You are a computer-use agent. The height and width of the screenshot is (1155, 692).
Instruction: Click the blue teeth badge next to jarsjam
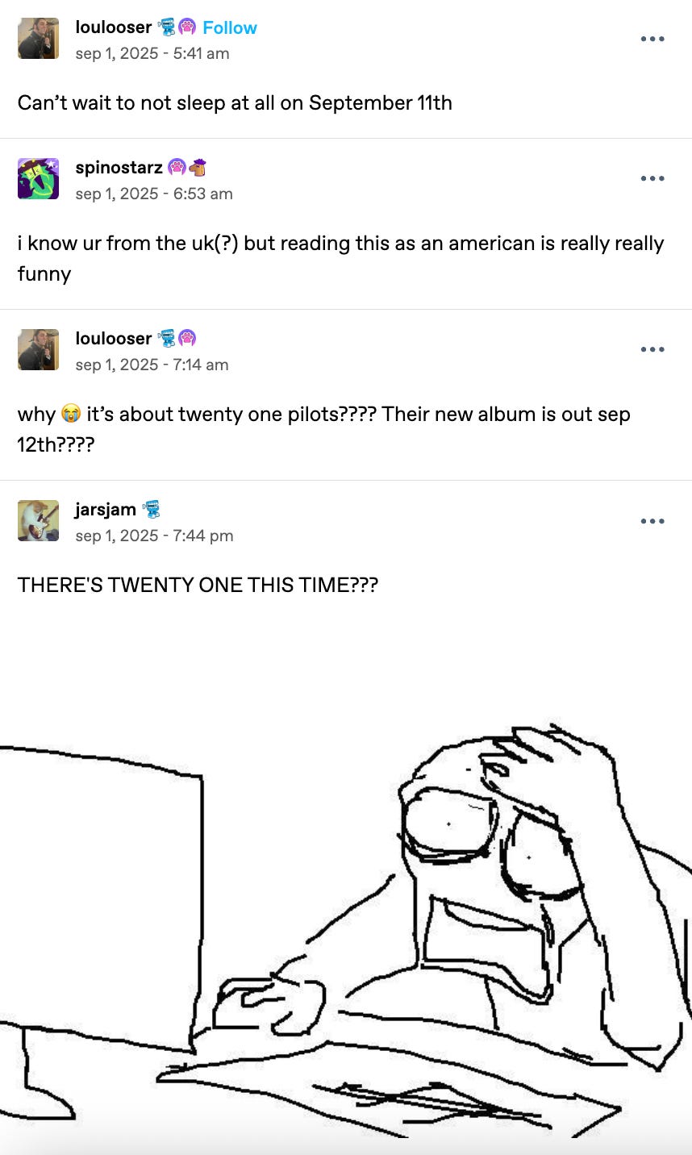tap(152, 509)
